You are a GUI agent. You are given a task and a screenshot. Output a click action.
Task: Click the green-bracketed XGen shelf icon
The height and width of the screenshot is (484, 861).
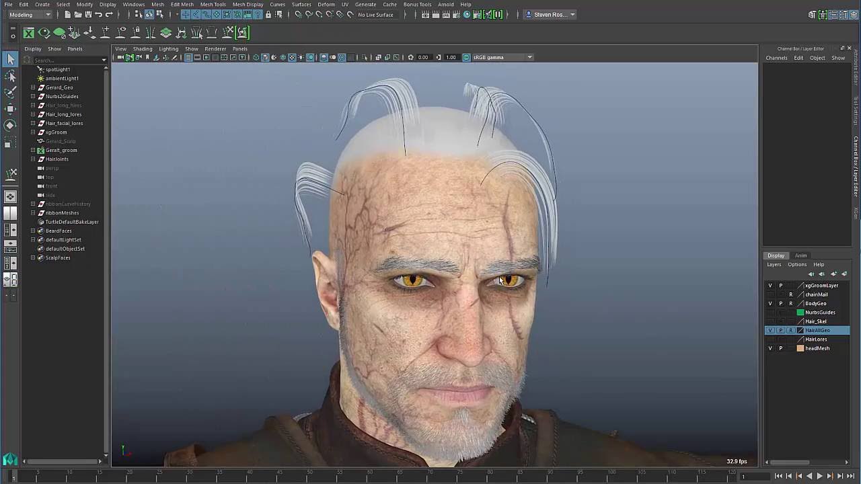pyautogui.click(x=242, y=32)
